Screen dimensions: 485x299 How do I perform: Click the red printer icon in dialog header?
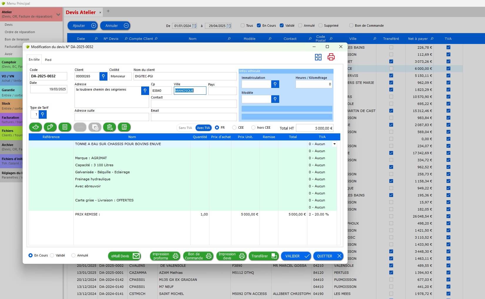point(331,57)
